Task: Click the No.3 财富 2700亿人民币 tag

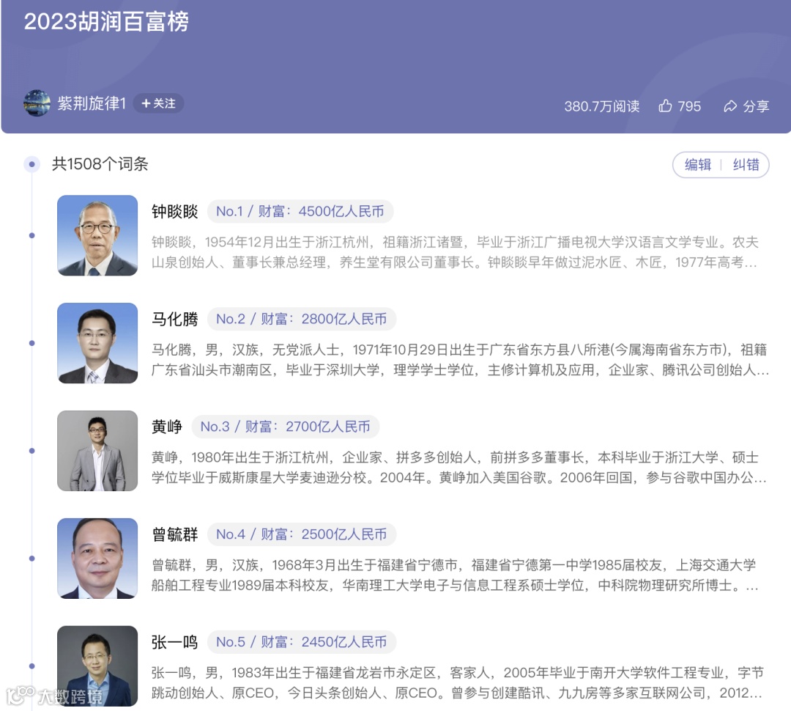Action: [286, 426]
